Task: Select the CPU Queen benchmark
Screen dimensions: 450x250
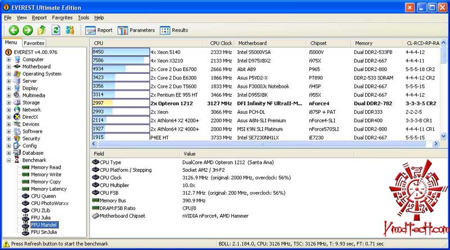Action: 43,197
